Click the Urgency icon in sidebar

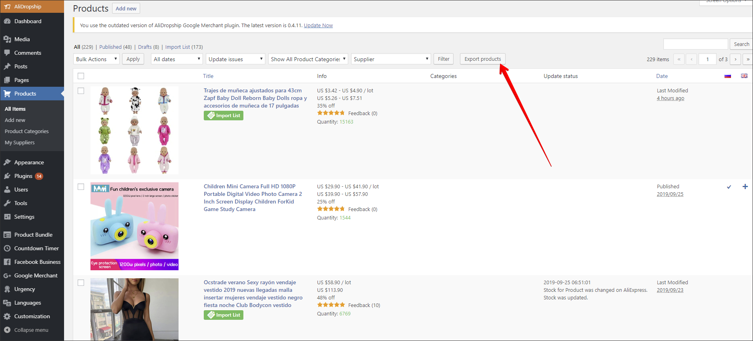[7, 289]
